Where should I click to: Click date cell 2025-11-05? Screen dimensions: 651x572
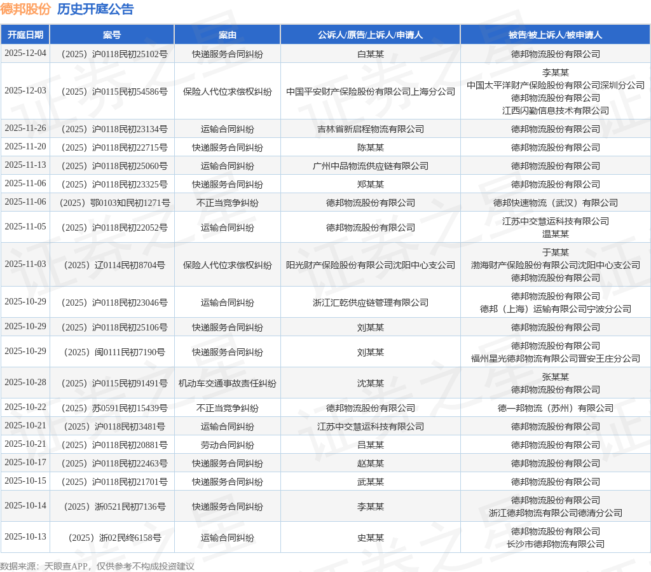click(x=25, y=226)
